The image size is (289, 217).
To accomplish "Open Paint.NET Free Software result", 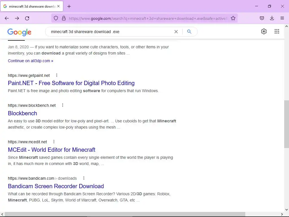I will [x=71, y=83].
